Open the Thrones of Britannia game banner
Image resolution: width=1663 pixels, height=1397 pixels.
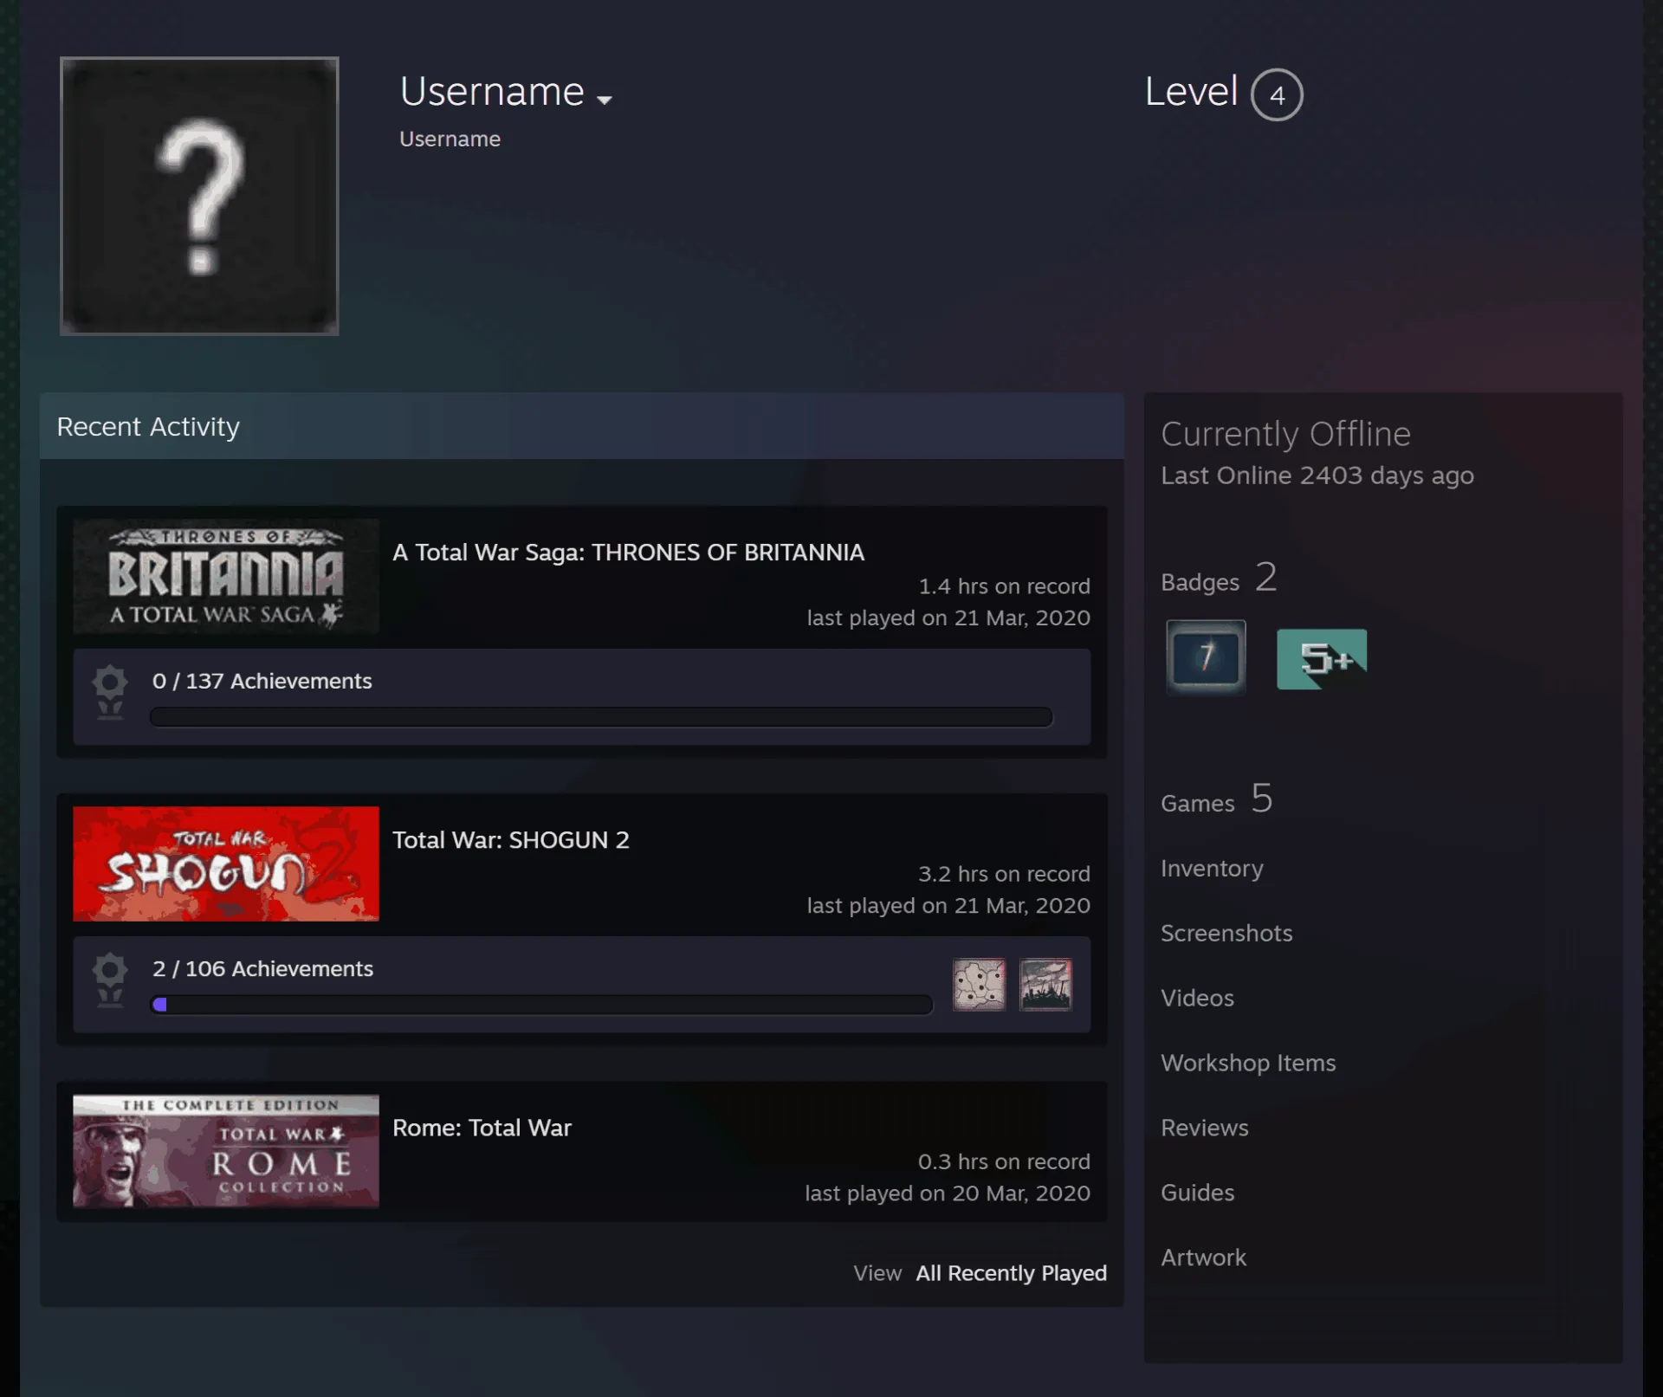pyautogui.click(x=226, y=576)
